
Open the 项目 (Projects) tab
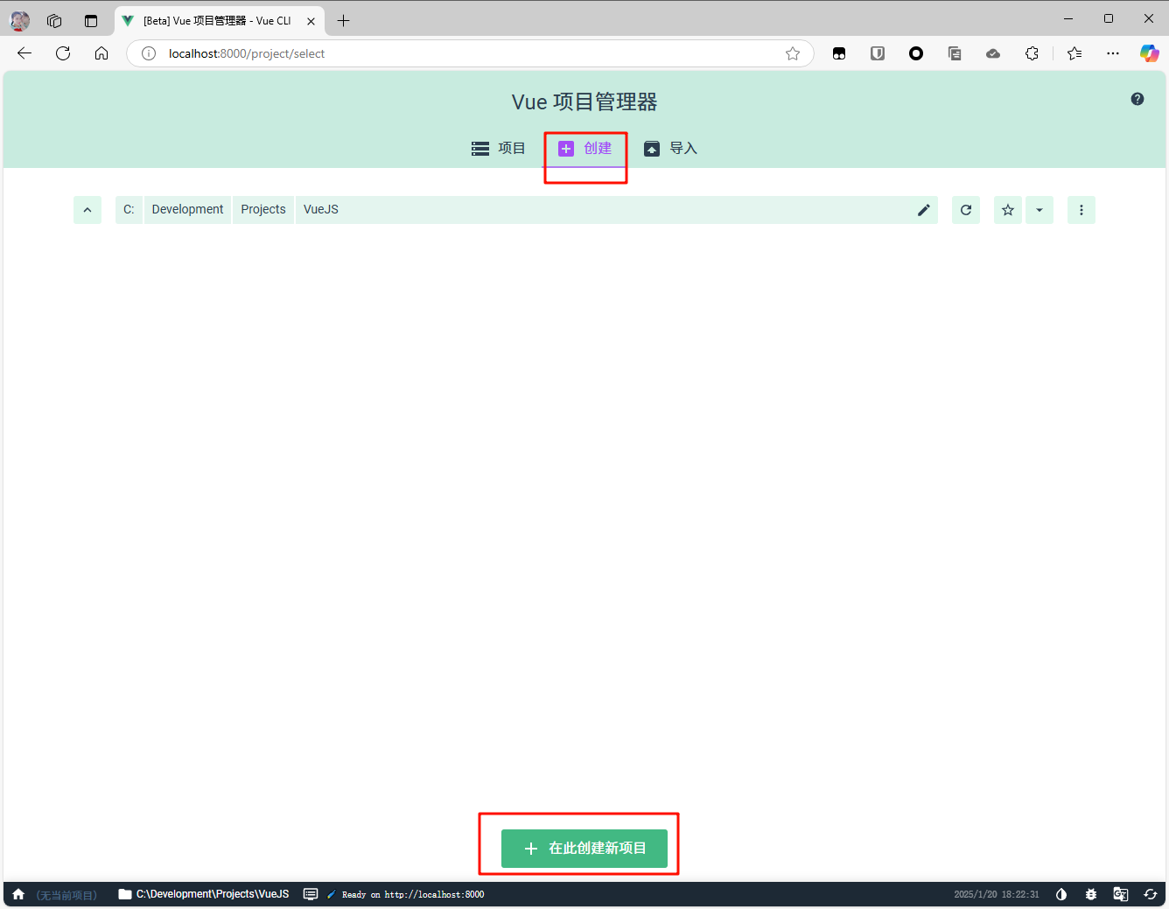[x=498, y=149]
